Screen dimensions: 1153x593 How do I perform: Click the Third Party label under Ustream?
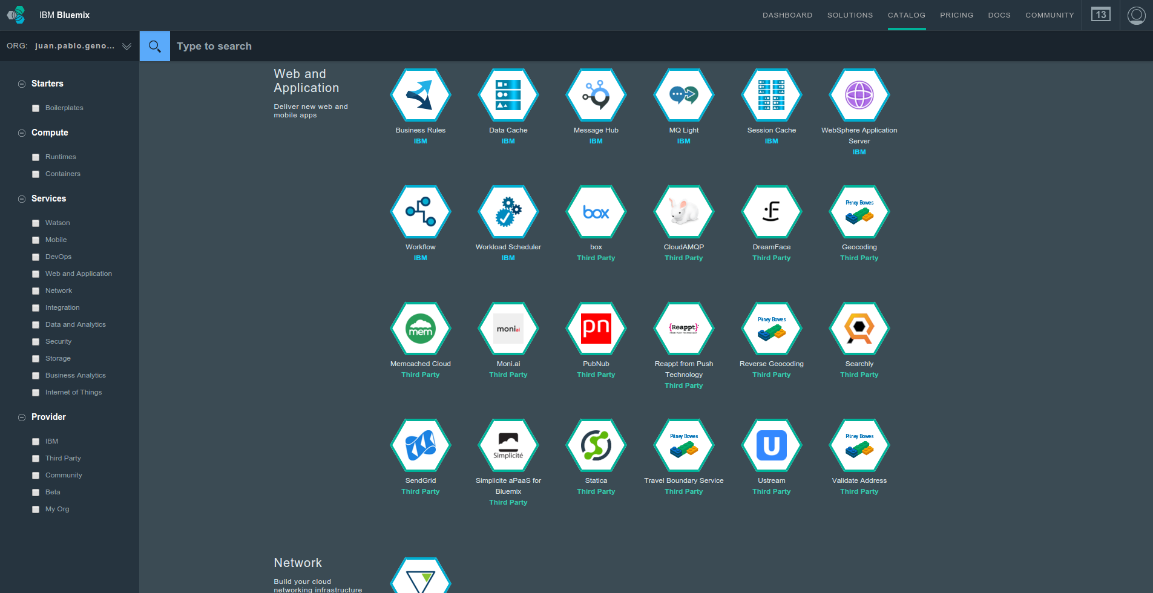point(772,491)
